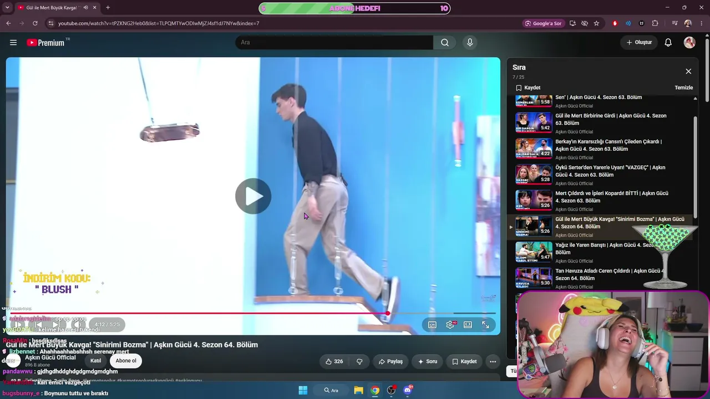
Task: Play the video with center play button
Action: (253, 196)
